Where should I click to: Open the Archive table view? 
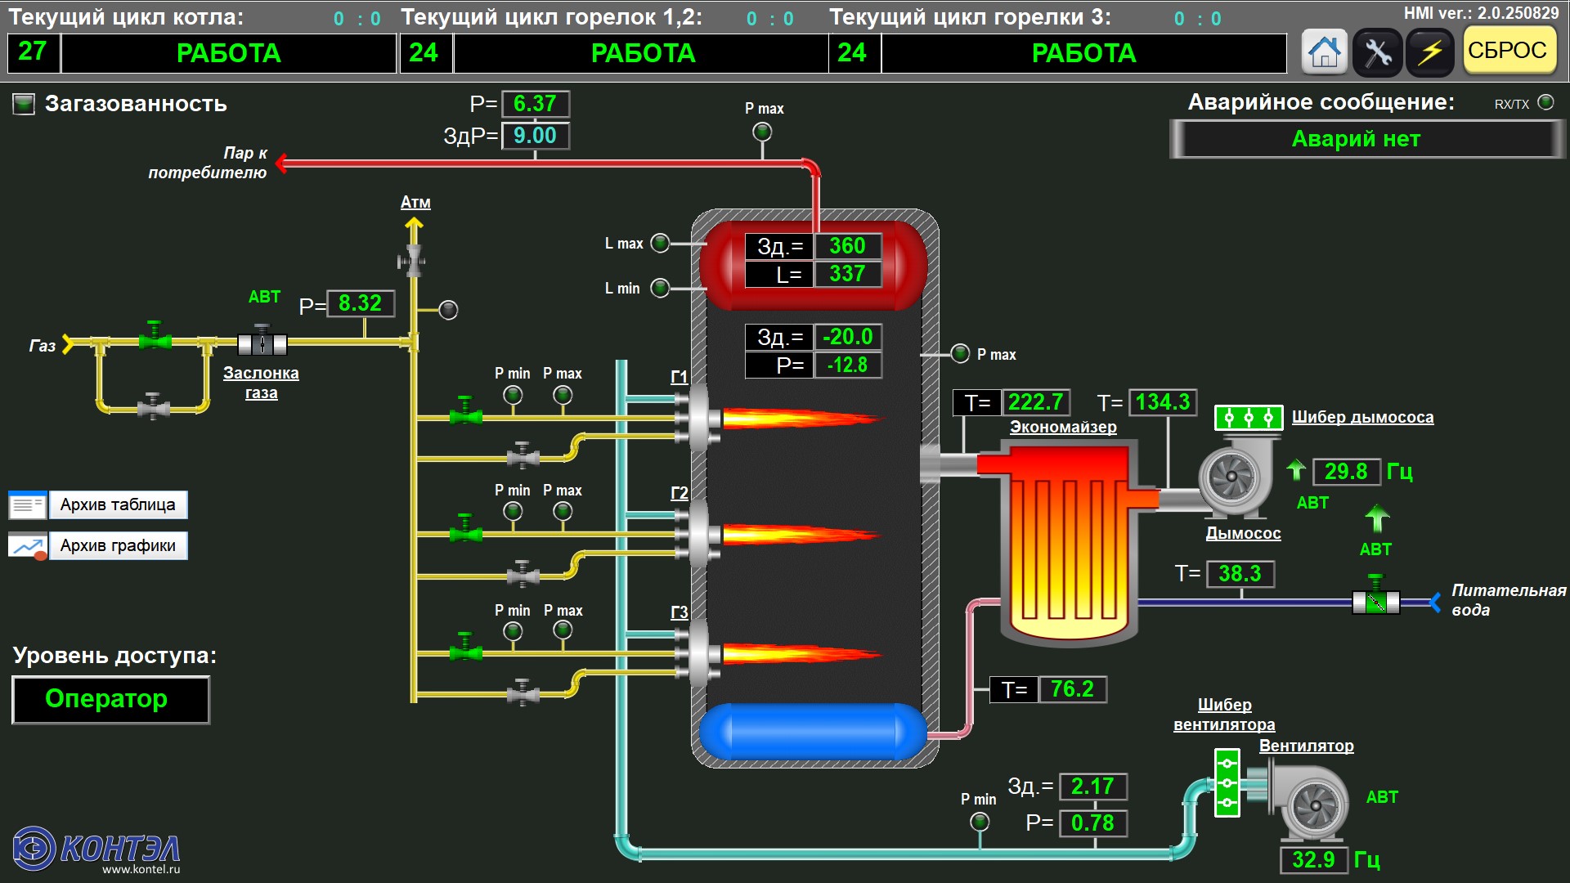(118, 504)
